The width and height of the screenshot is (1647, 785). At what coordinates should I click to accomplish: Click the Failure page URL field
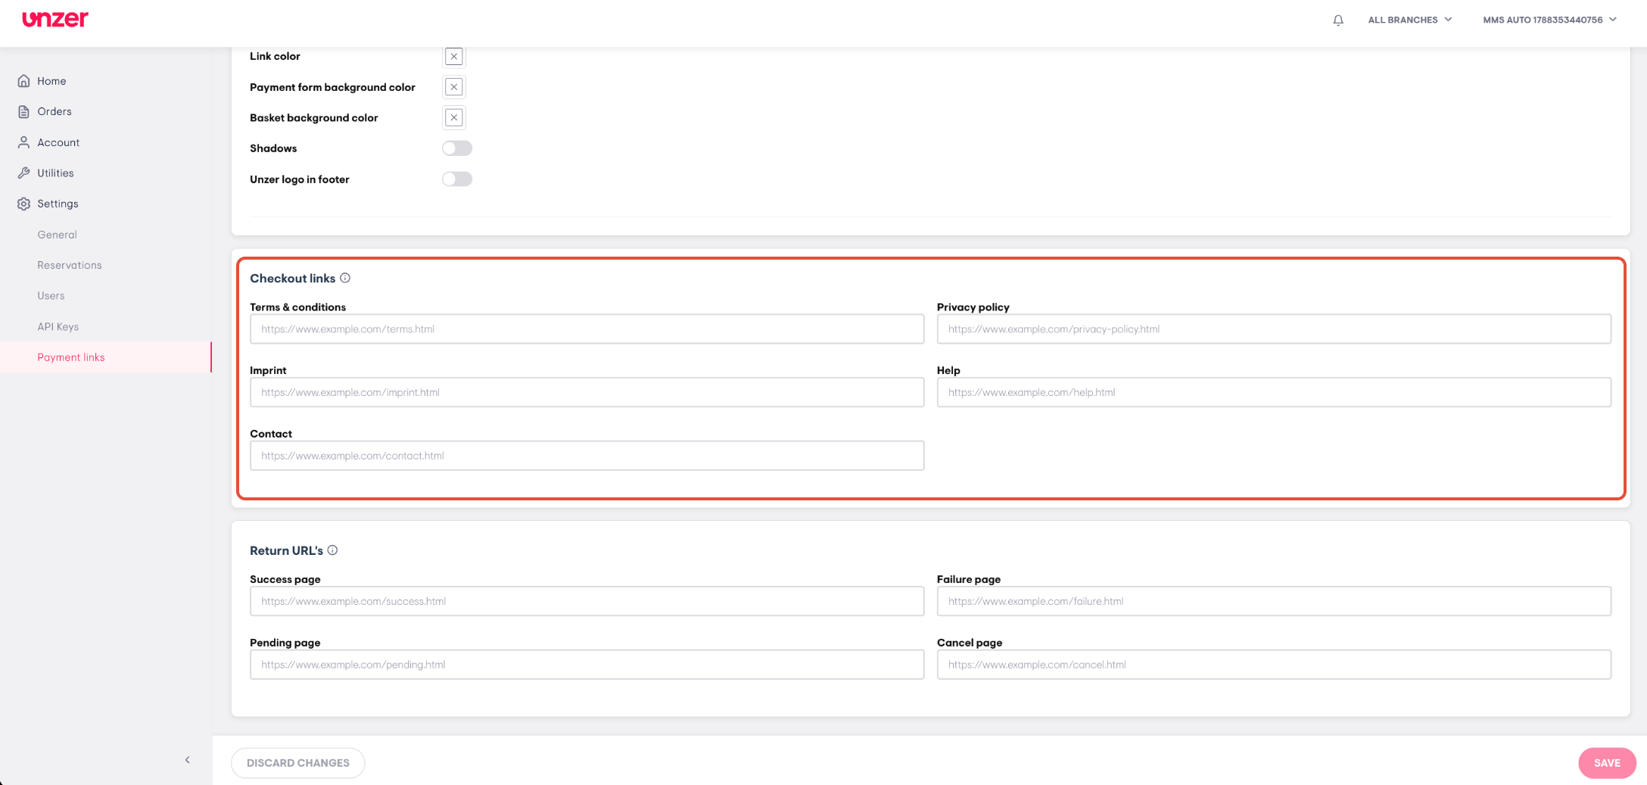(1274, 601)
